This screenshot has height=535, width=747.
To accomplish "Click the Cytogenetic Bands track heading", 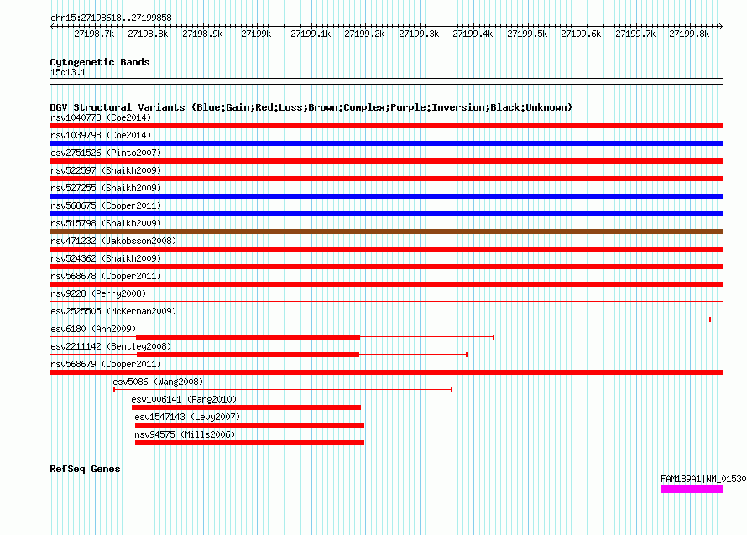I will click(100, 62).
